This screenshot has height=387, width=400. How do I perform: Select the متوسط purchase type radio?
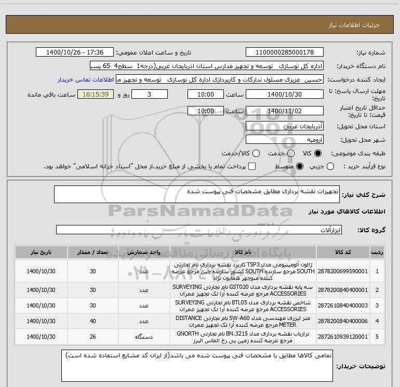300,167
